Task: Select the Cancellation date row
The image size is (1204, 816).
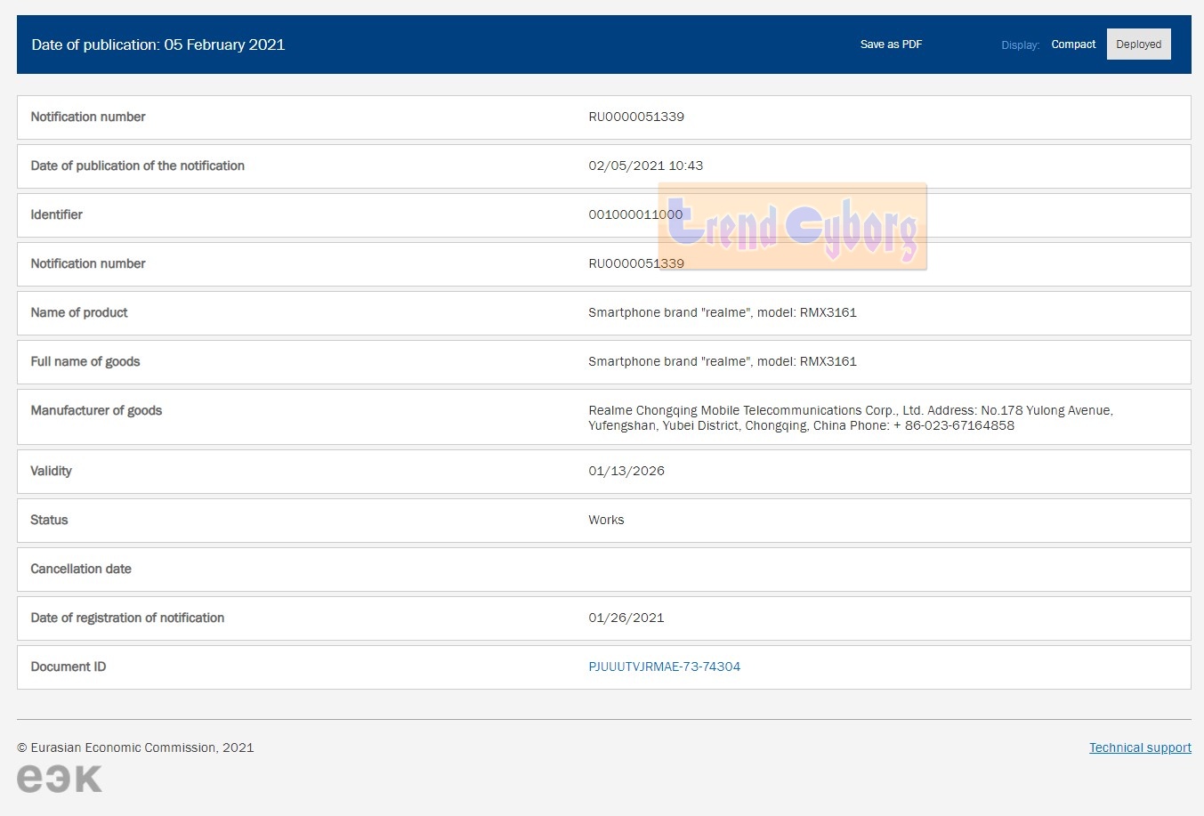Action: [x=81, y=569]
